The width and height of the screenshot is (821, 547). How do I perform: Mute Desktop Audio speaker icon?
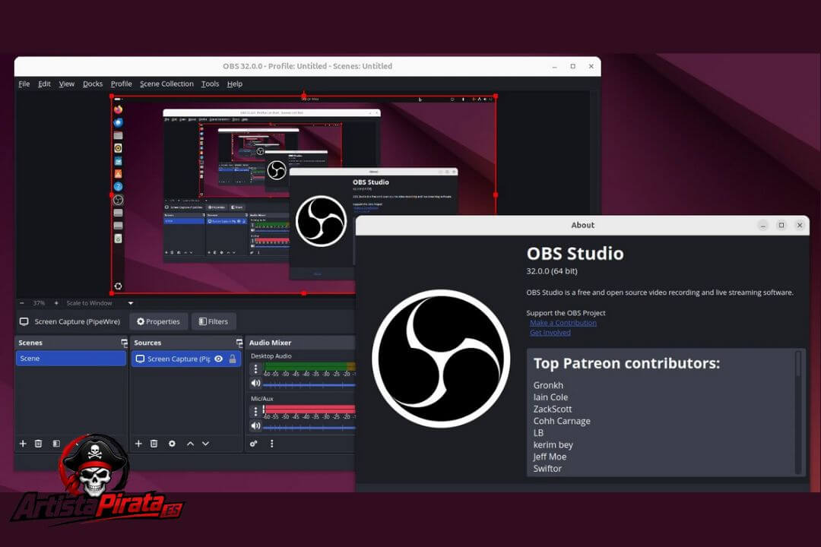tap(255, 383)
